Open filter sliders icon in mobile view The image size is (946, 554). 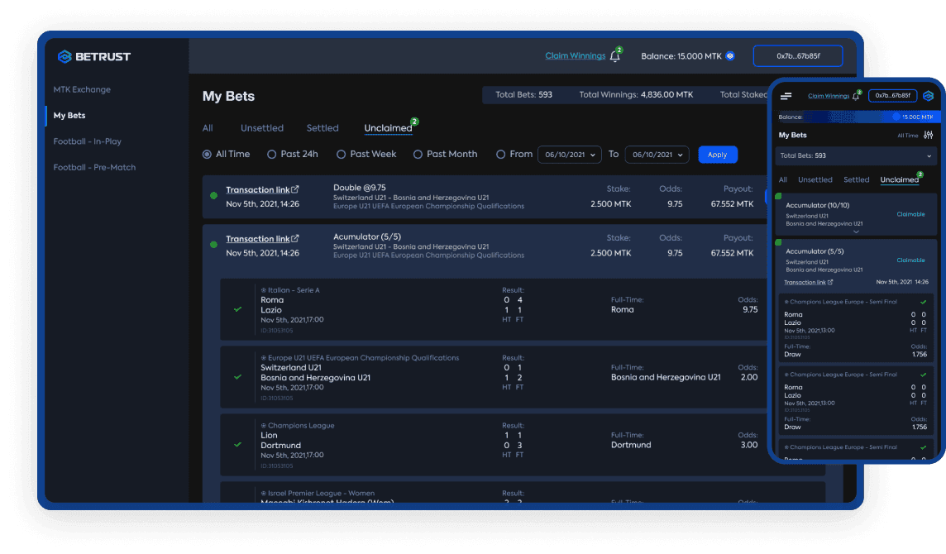(x=928, y=135)
